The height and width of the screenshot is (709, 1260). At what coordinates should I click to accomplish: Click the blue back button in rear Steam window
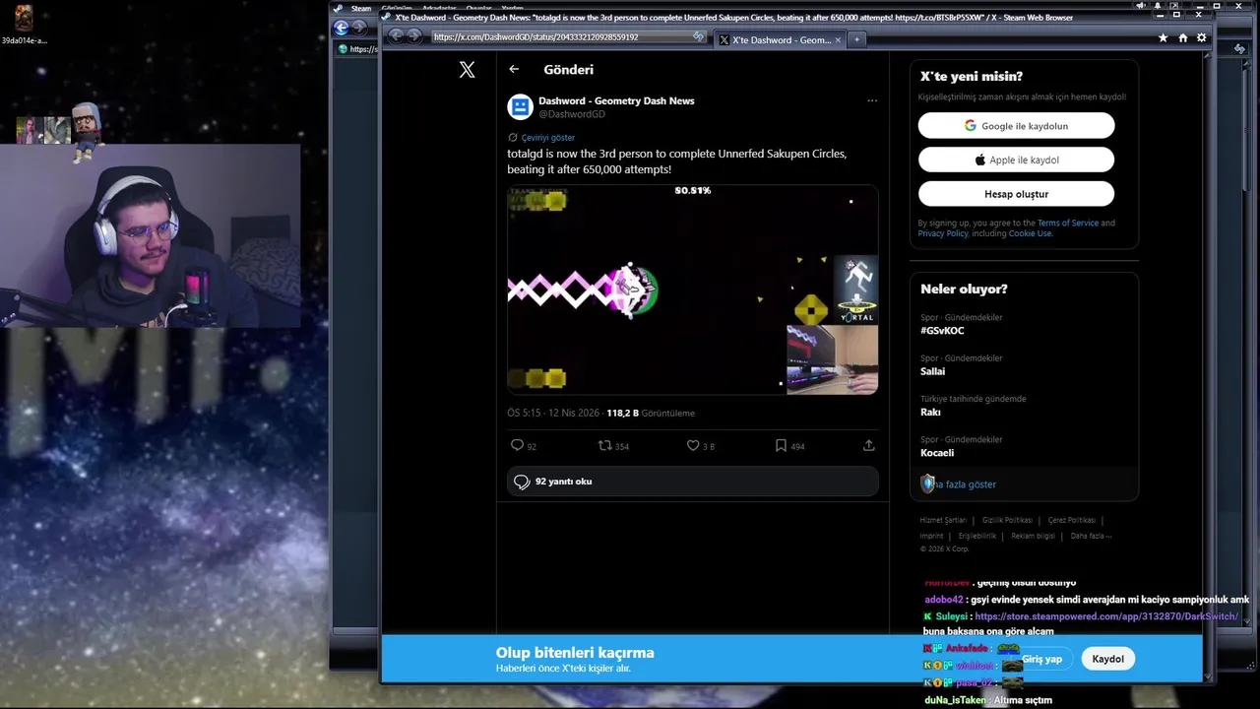341,28
